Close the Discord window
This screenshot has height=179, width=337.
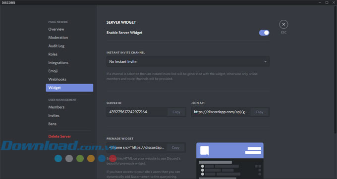pyautogui.click(x=334, y=2)
